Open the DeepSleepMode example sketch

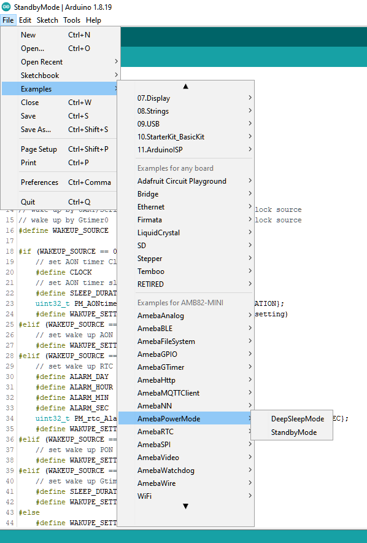point(292,419)
